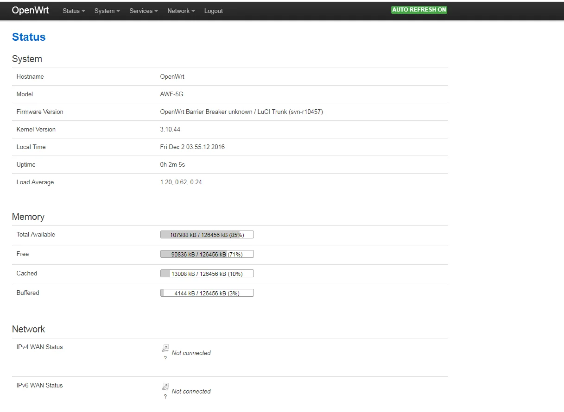Select the model value AWF-5G
This screenshot has height=412, width=564.
coord(172,94)
